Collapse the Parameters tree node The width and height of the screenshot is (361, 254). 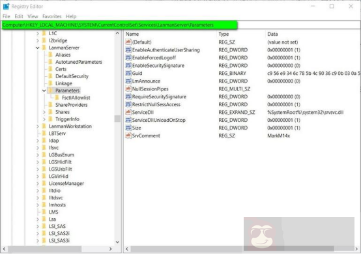click(x=44, y=91)
